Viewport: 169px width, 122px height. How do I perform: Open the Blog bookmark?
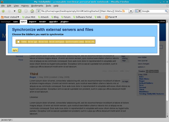click(x=55, y=17)
